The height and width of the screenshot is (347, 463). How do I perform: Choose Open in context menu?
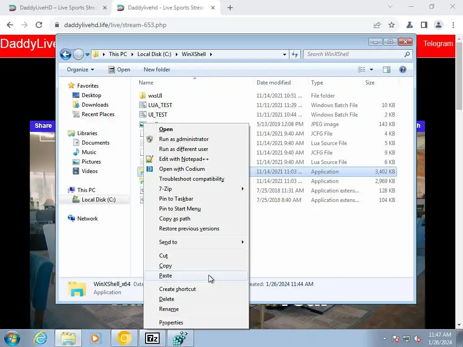(x=196, y=129)
